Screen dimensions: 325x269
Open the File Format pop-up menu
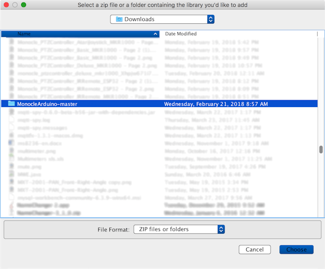(179, 229)
